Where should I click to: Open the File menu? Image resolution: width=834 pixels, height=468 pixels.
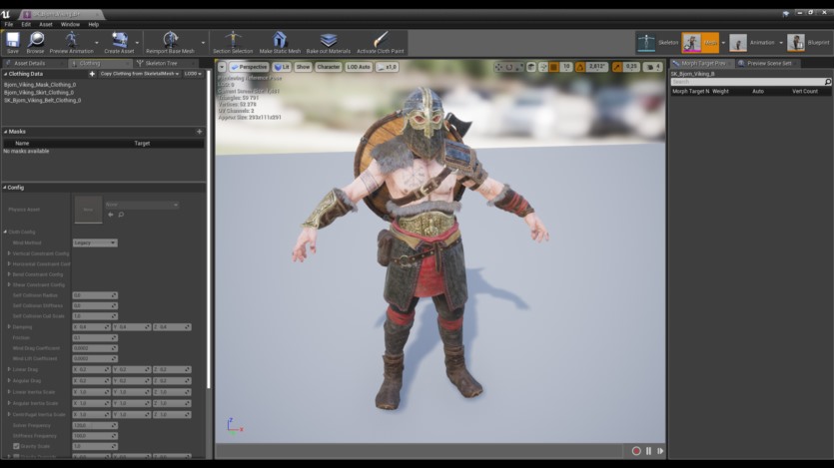tap(9, 24)
